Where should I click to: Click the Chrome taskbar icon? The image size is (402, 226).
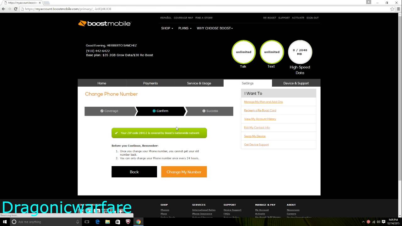[x=138, y=222]
